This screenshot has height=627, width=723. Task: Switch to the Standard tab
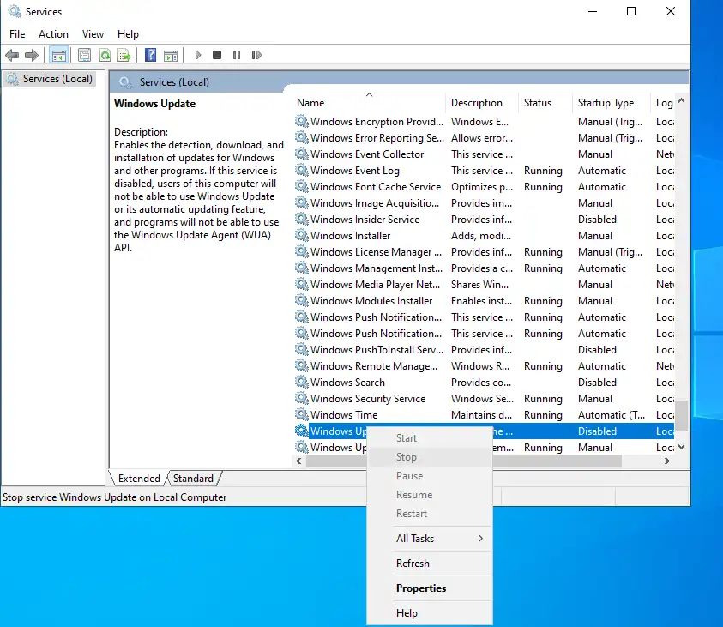pos(193,479)
